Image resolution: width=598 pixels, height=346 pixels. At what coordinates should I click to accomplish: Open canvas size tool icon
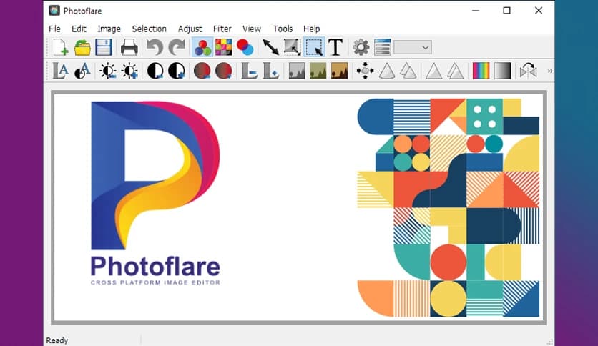coord(292,48)
